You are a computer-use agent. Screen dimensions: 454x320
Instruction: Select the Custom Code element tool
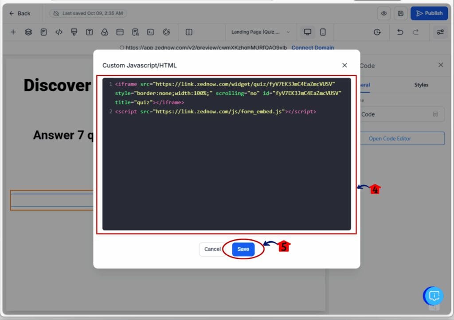(x=59, y=32)
